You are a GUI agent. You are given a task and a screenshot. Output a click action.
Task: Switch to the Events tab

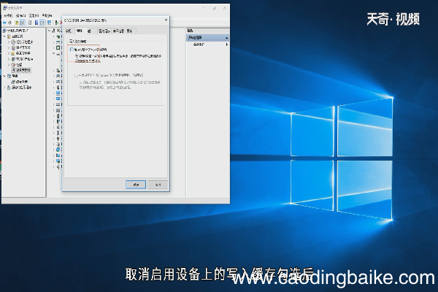(130, 31)
